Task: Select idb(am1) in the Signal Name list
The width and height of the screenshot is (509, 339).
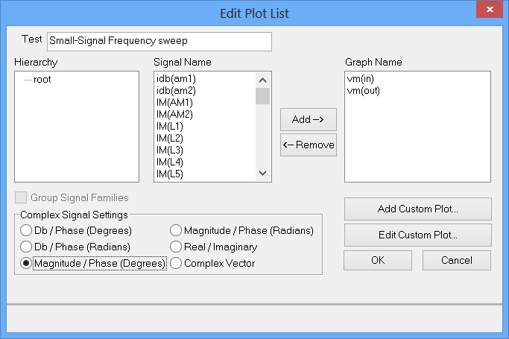Action: (x=176, y=78)
